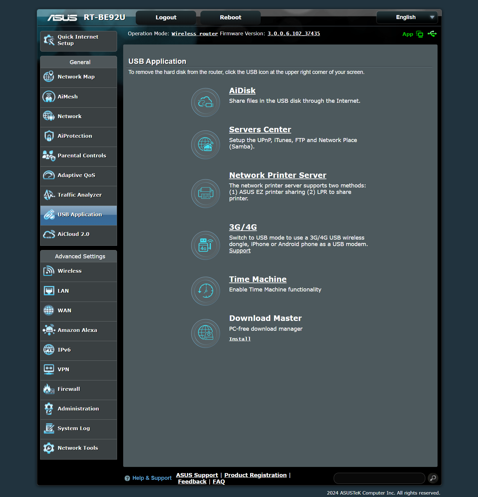Click the Time Machine clock icon
The width and height of the screenshot is (478, 497).
point(206,291)
